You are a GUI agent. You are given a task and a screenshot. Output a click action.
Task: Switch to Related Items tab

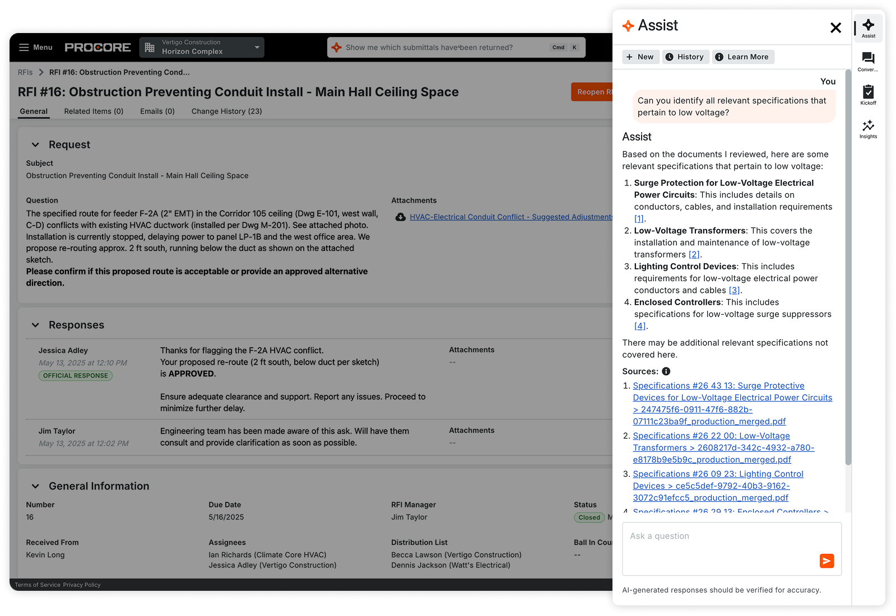point(94,111)
